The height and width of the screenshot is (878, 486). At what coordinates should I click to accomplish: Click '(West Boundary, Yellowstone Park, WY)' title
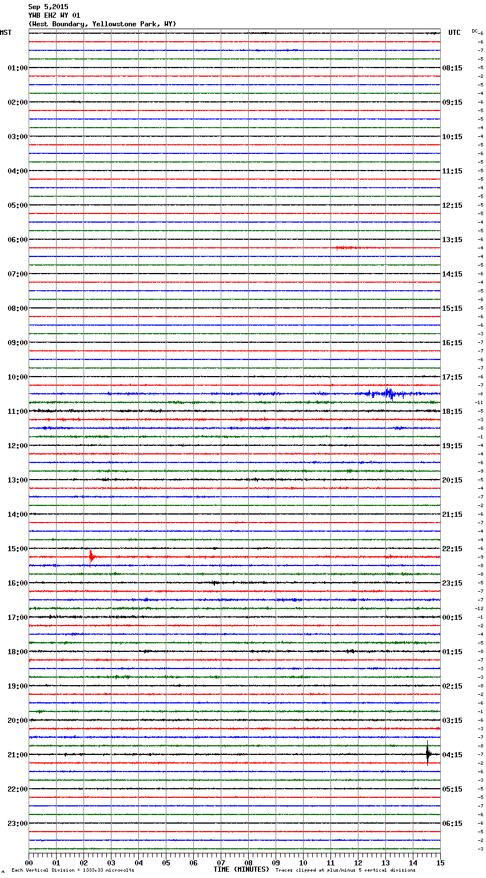[102, 24]
